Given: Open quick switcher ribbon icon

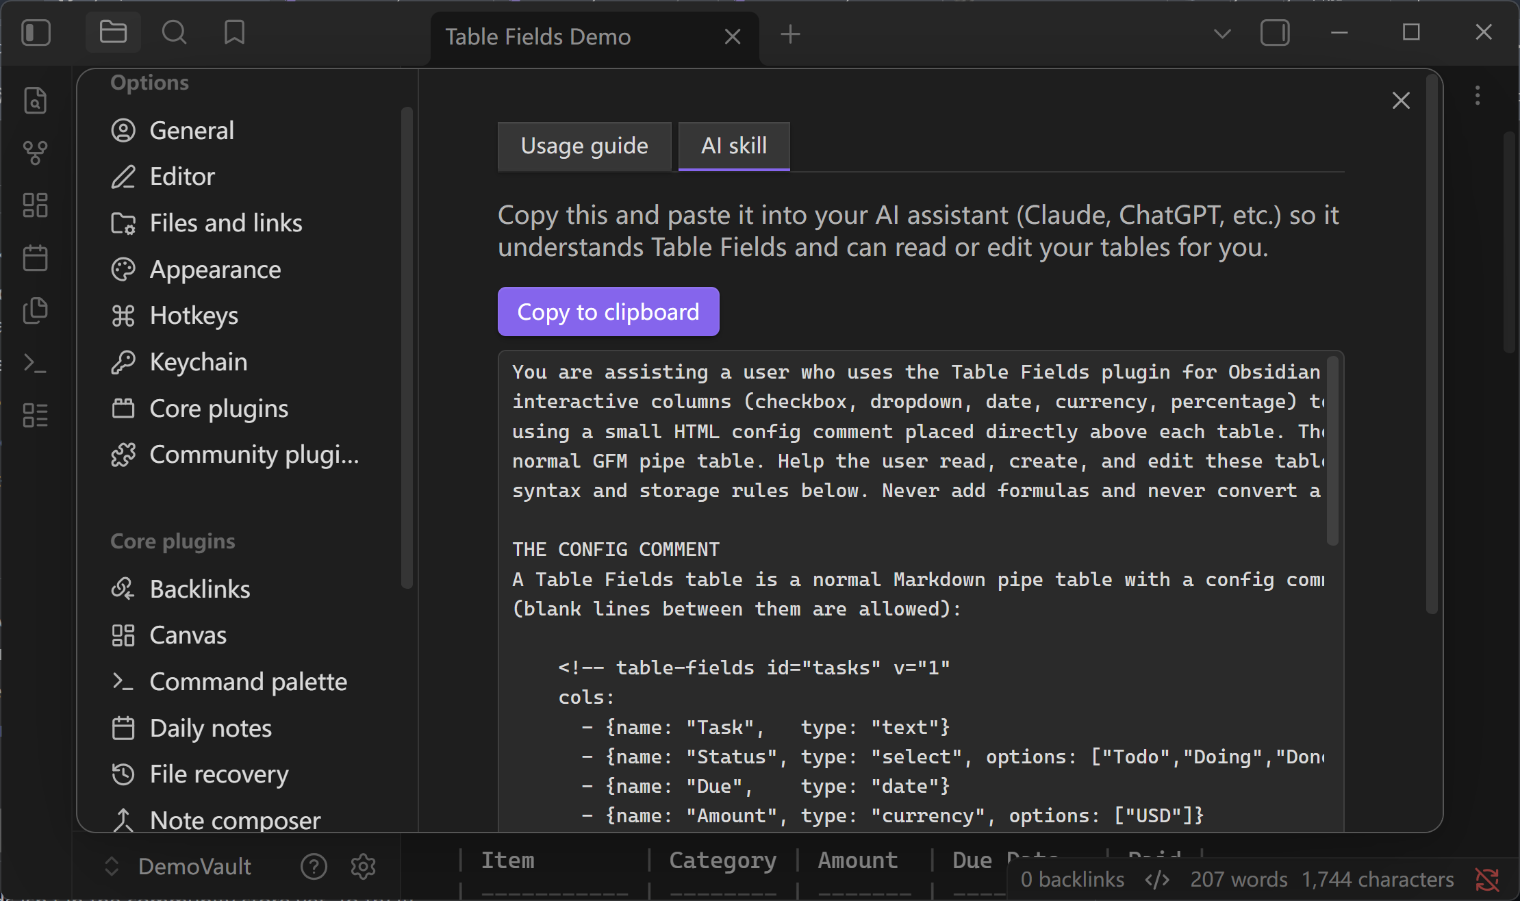Looking at the screenshot, I should pyautogui.click(x=36, y=101).
